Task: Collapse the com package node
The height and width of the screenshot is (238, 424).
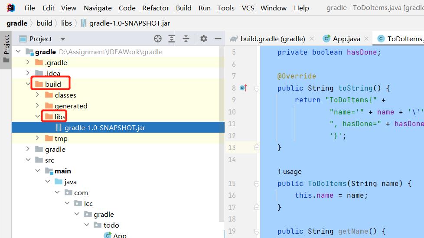Action: pyautogui.click(x=57, y=192)
